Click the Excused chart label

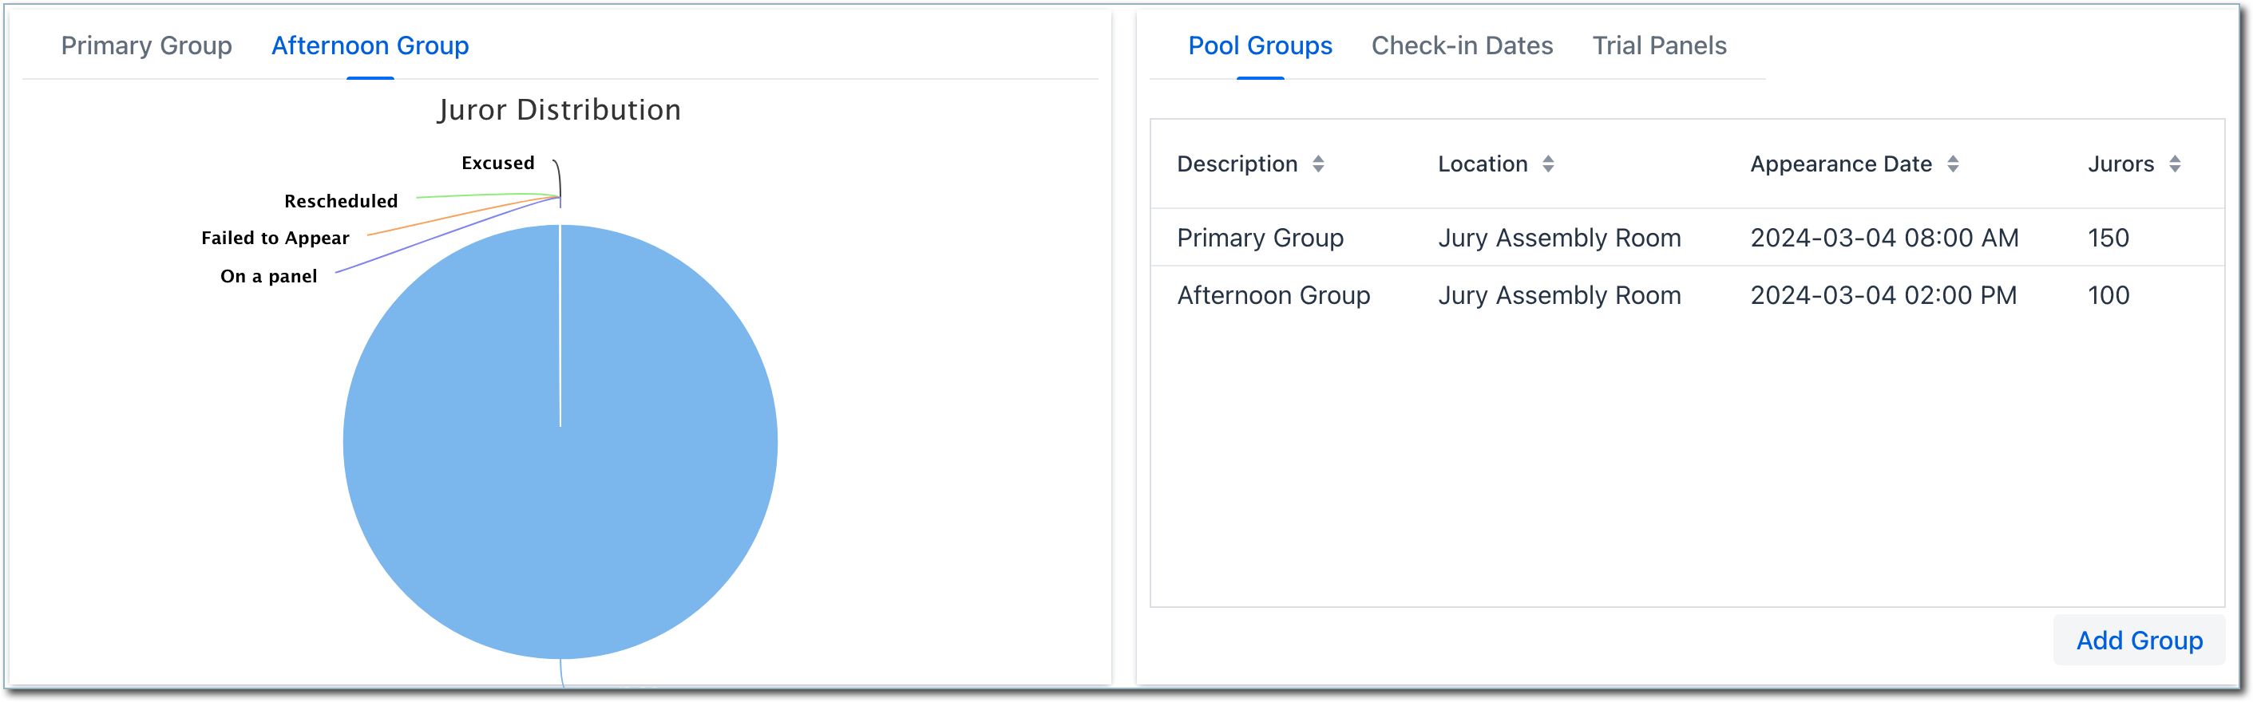497,164
